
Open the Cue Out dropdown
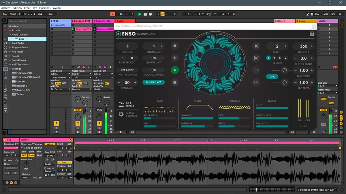pyautogui.click(x=328, y=86)
